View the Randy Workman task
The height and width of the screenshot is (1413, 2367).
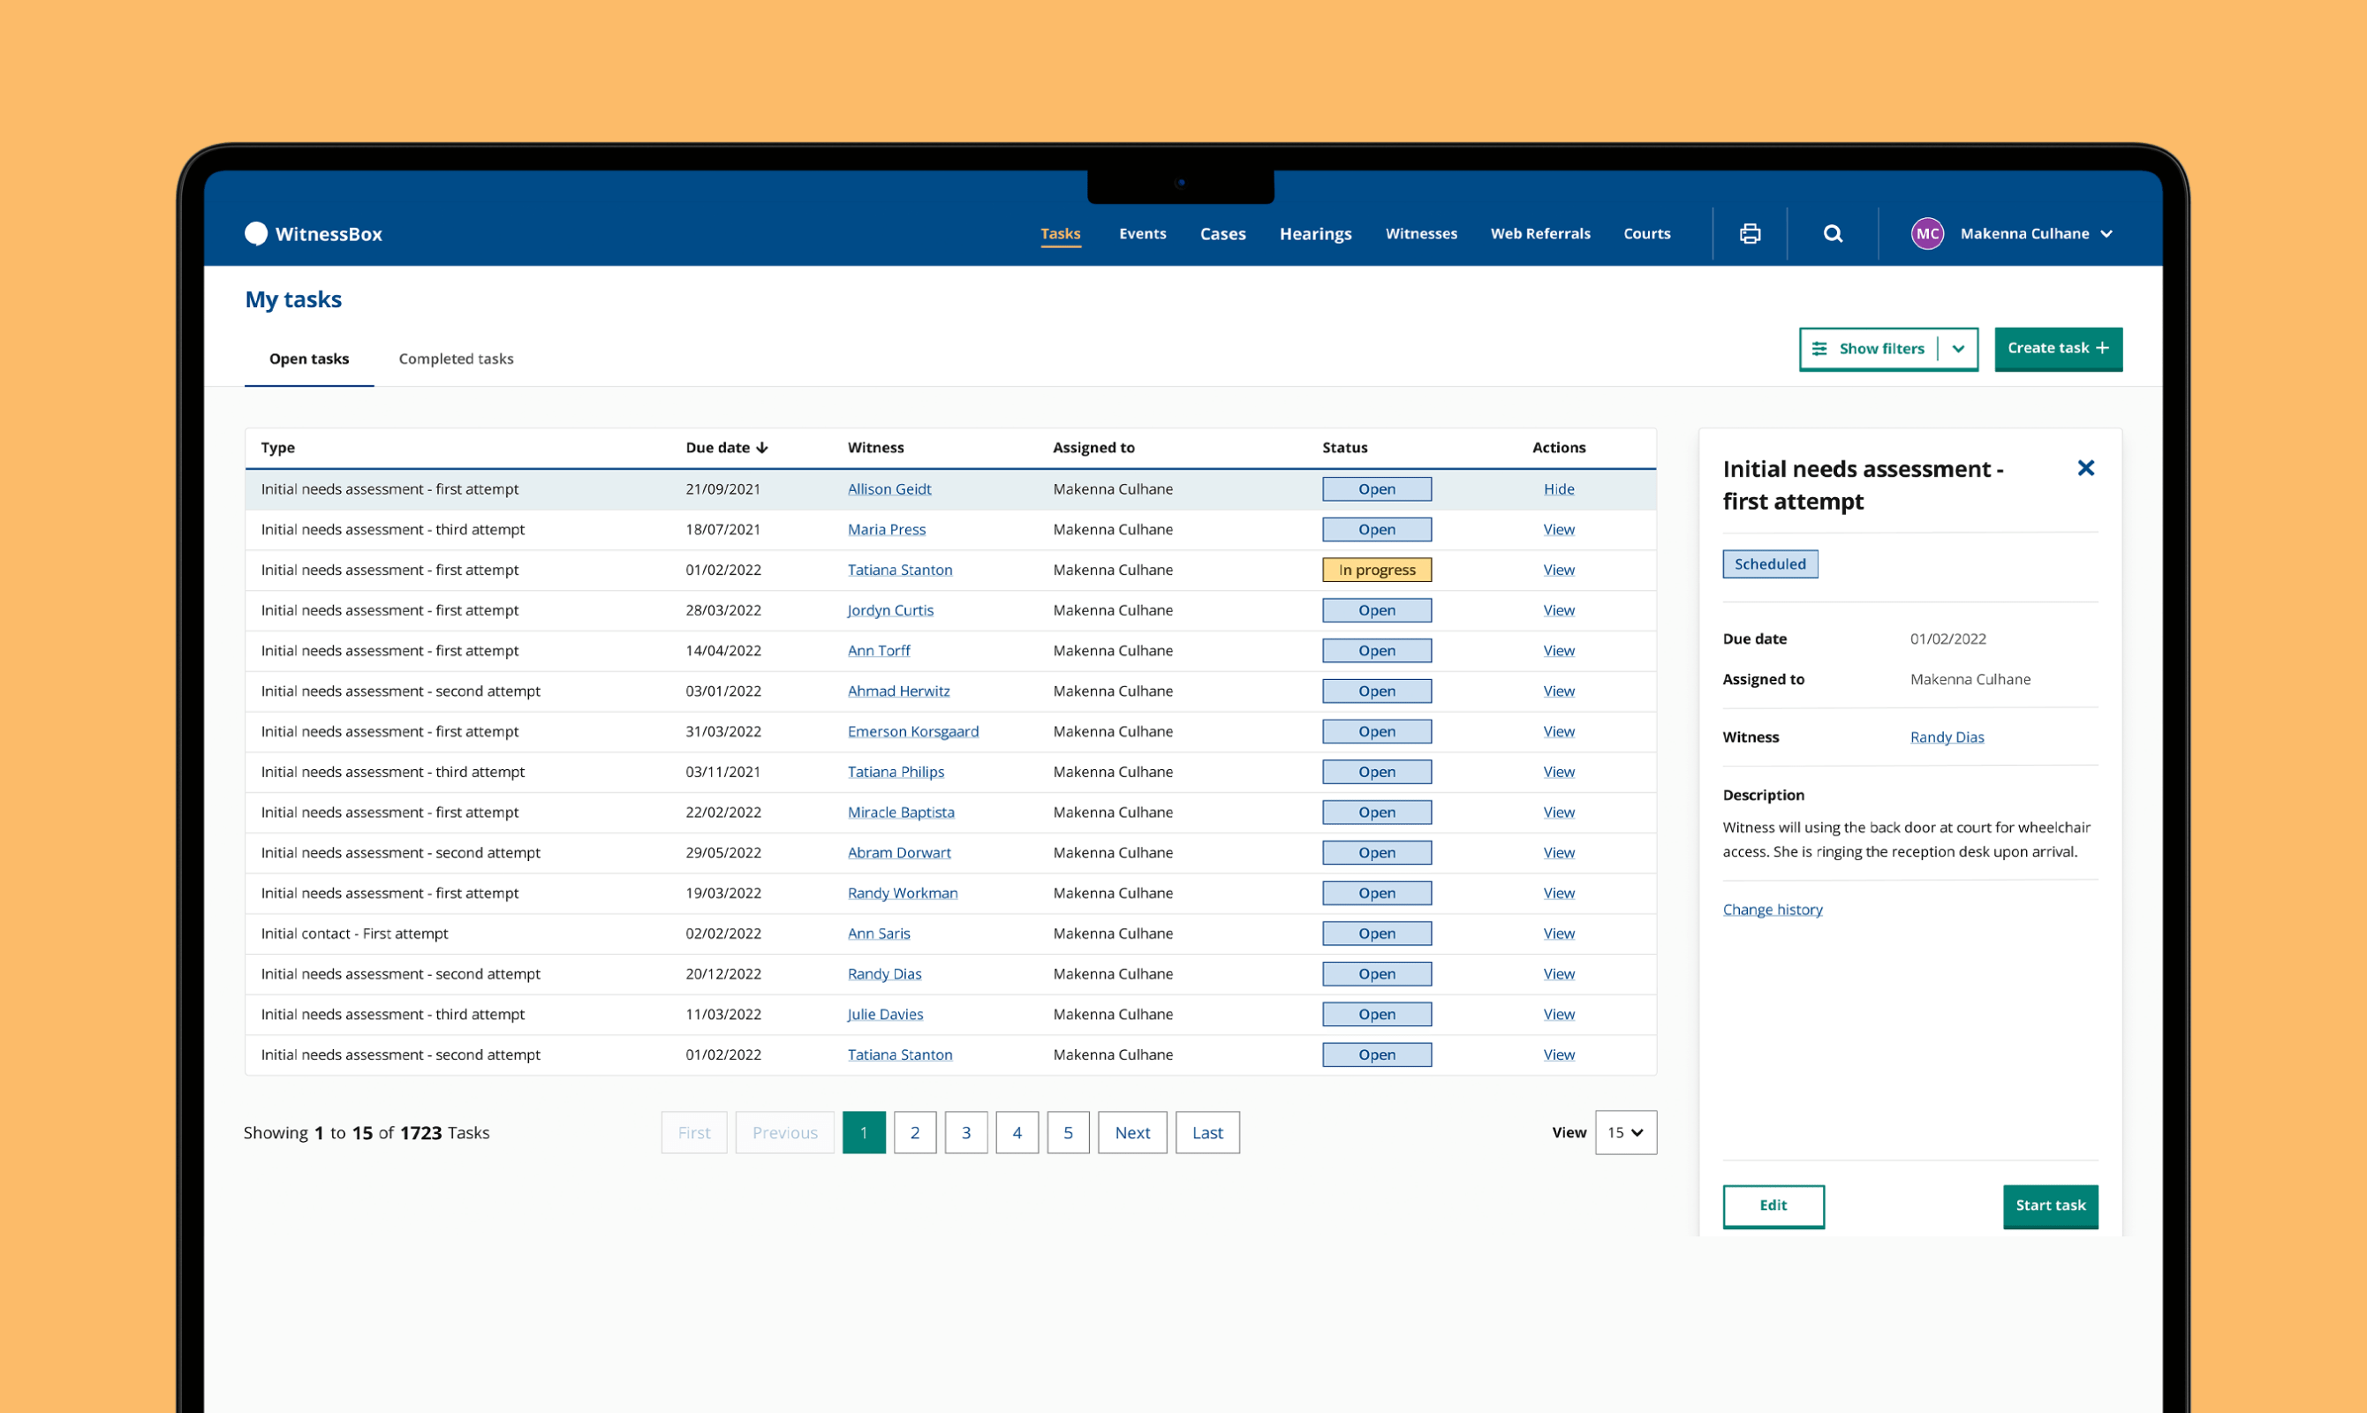(x=1559, y=894)
